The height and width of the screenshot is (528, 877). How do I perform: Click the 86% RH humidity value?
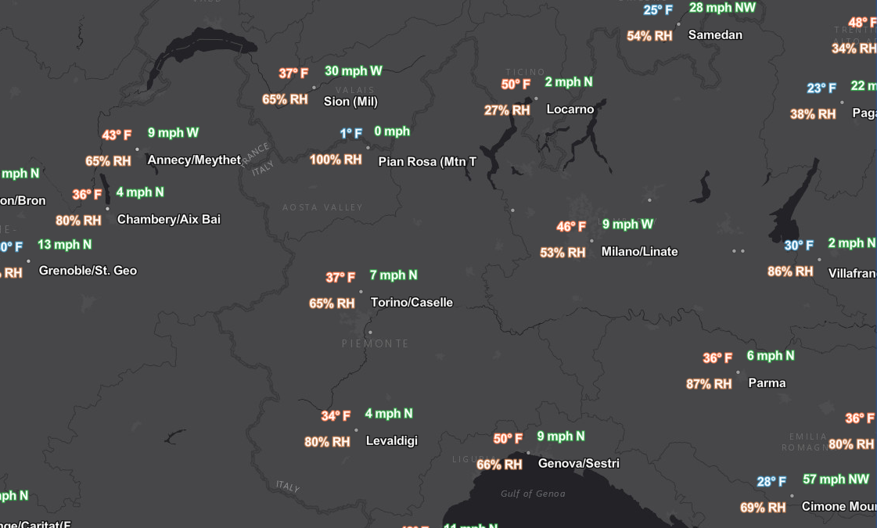point(790,272)
